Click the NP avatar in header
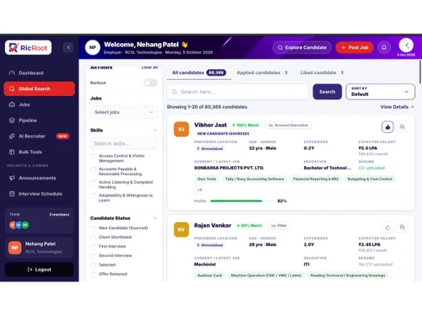 [93, 47]
